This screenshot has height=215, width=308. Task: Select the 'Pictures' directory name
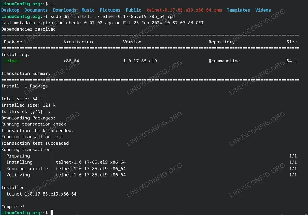(x=110, y=10)
